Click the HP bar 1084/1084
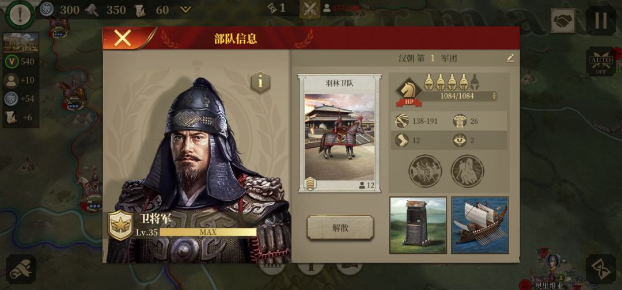Viewport: 622px width, 290px height. [456, 96]
